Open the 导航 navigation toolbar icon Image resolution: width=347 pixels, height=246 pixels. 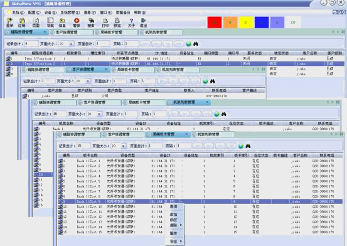point(50,23)
